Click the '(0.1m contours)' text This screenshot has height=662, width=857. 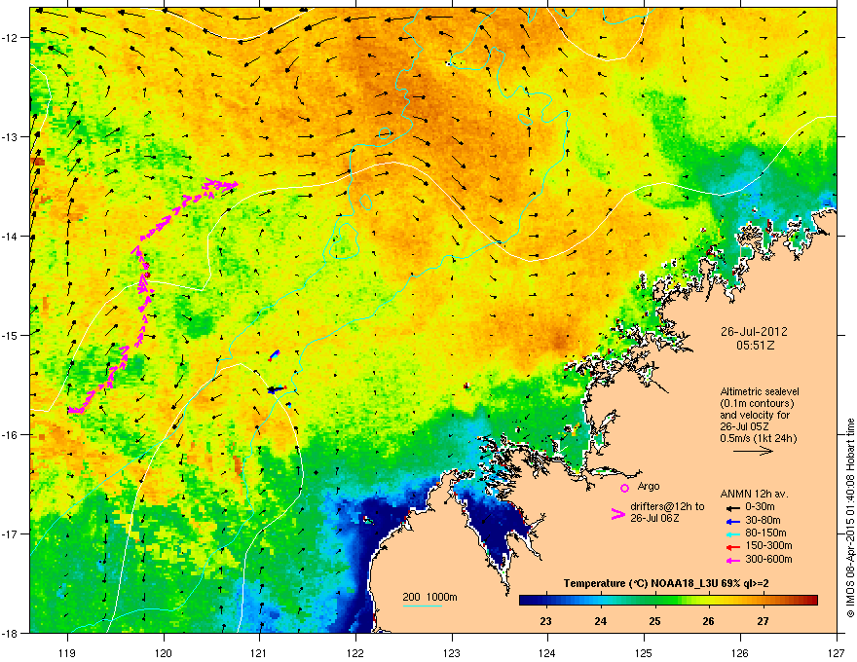pyautogui.click(x=757, y=403)
